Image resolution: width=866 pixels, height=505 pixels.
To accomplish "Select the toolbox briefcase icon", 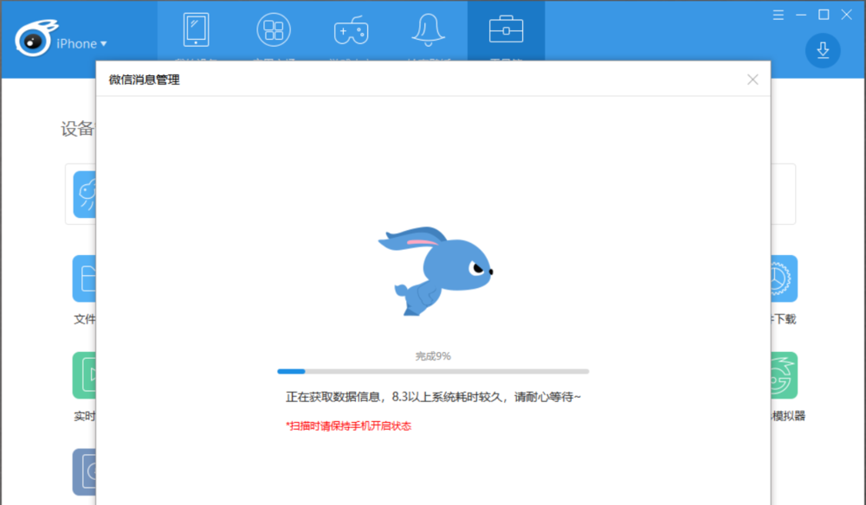I will click(x=506, y=29).
